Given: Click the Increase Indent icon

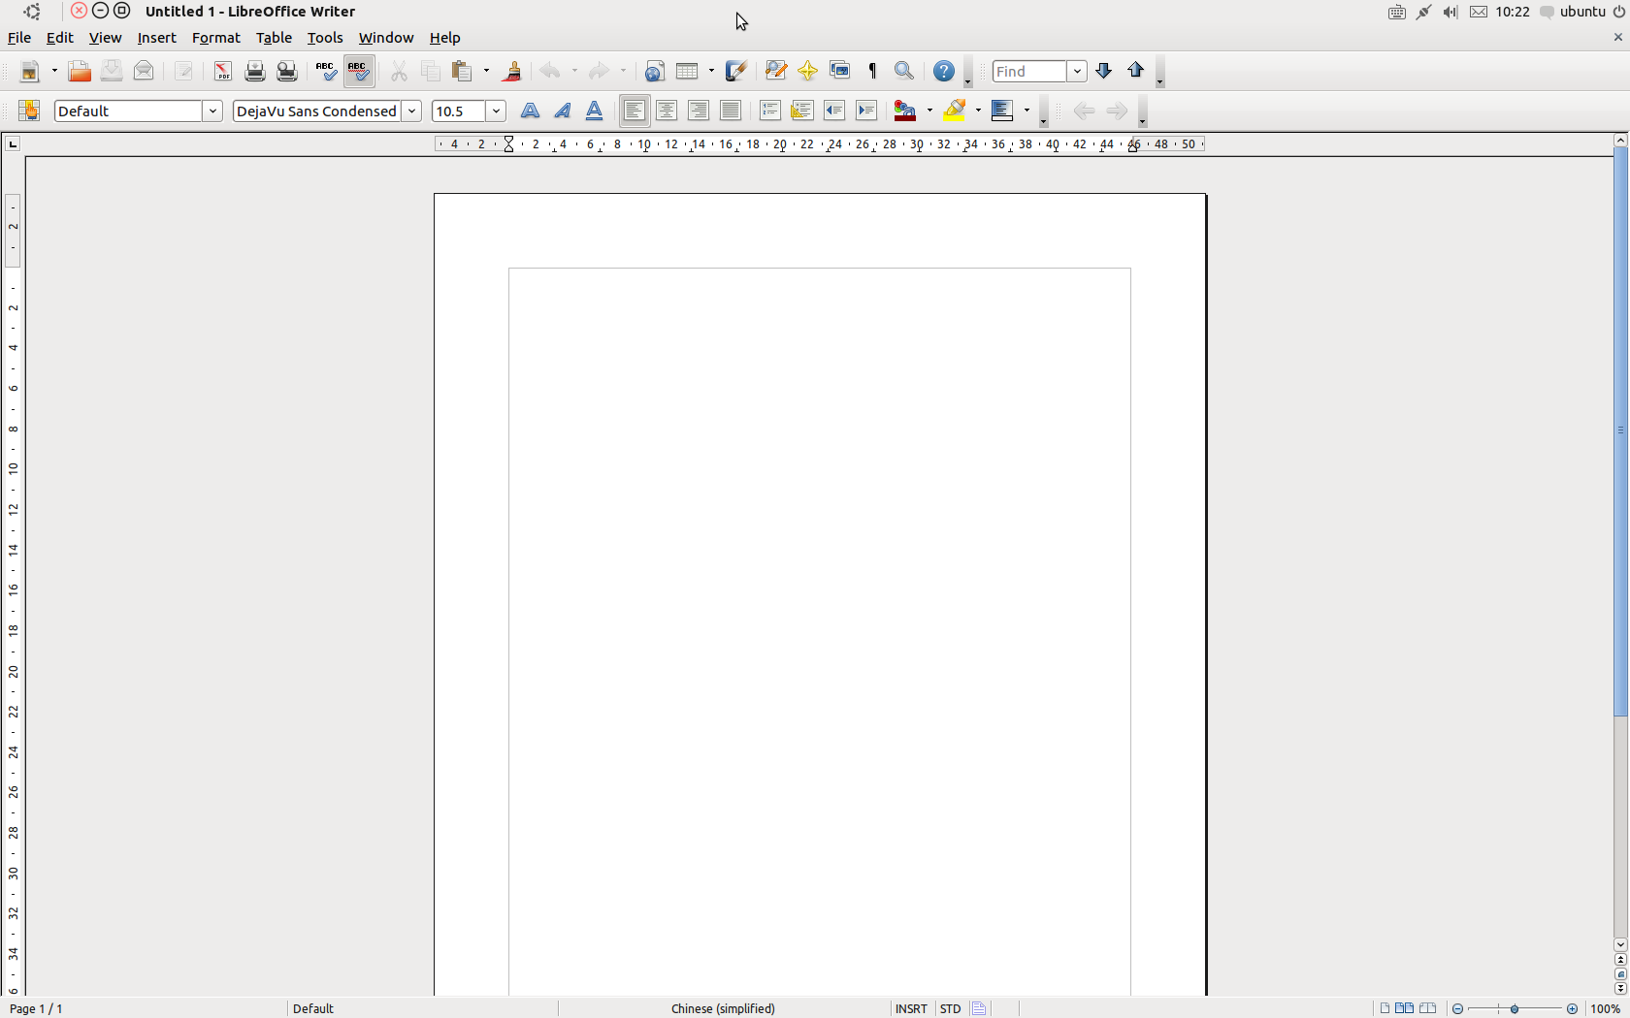Looking at the screenshot, I should tap(866, 111).
